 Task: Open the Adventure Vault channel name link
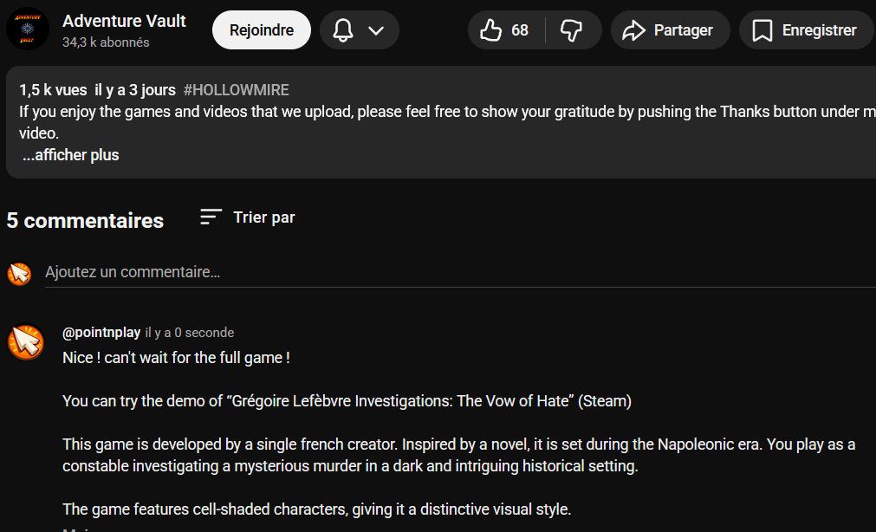(x=124, y=21)
